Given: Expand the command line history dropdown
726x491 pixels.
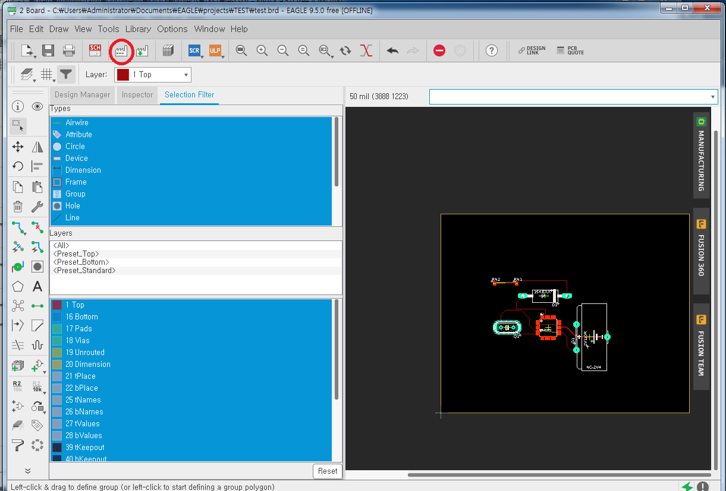Looking at the screenshot, I should pos(712,96).
